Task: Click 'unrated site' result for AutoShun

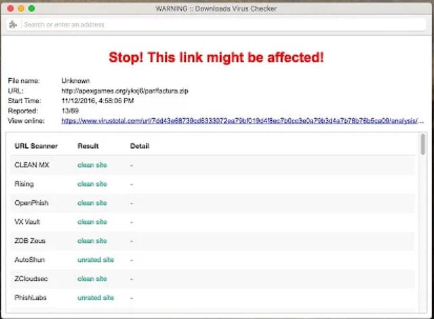Action: pos(96,260)
